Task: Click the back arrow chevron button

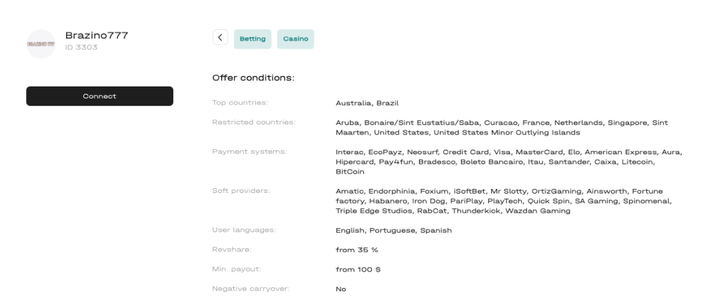Action: click(220, 37)
